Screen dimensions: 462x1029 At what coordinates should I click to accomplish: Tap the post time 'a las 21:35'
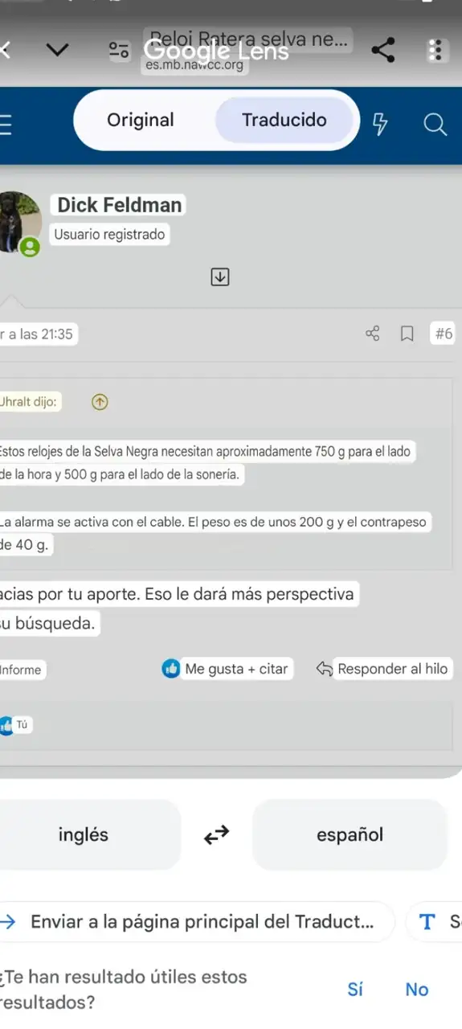38,334
